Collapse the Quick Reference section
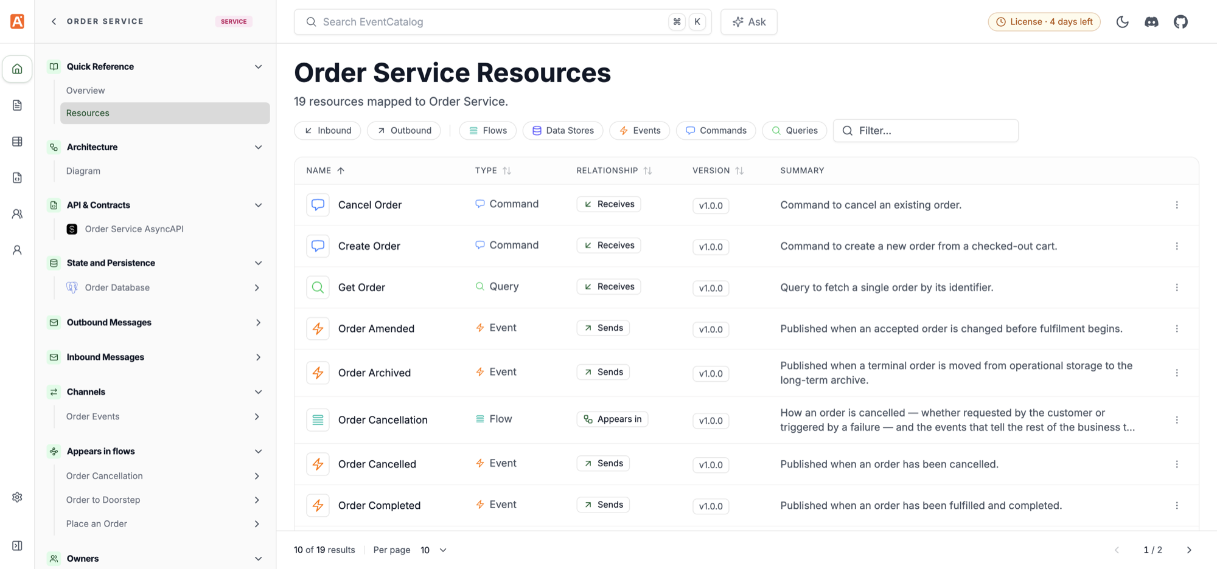 258,67
